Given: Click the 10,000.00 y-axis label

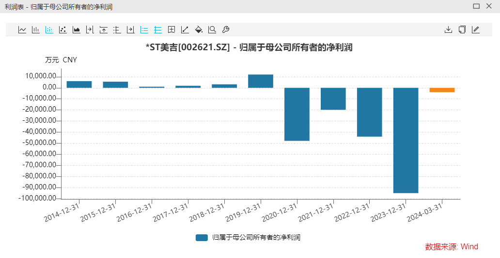Looking at the screenshot, I should tap(41, 76).
